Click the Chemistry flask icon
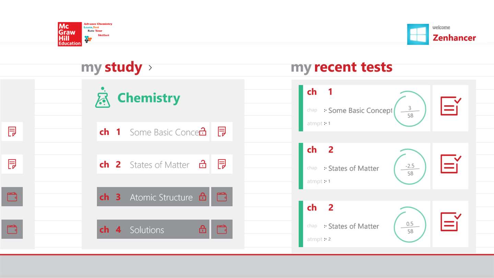494x278 pixels. (102, 98)
